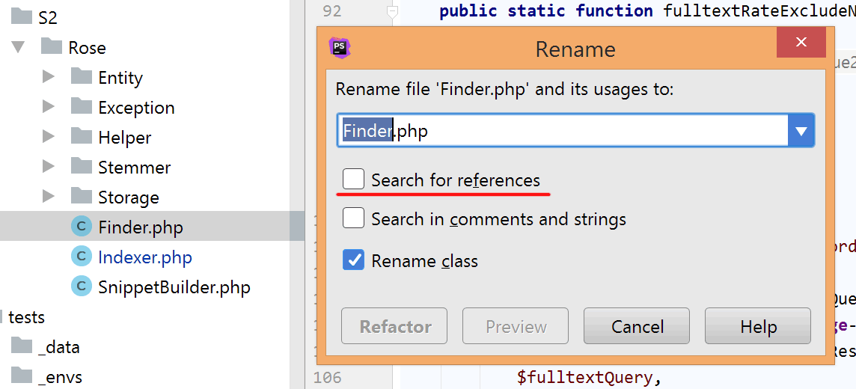Click the SnippetBuilder.php class file icon
Viewport: 856px width, 389px height.
point(81,287)
